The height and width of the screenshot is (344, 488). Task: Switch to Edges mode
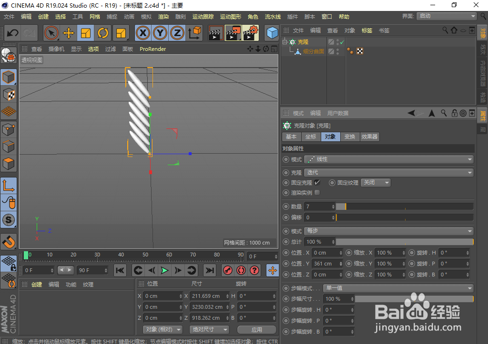pos(9,147)
